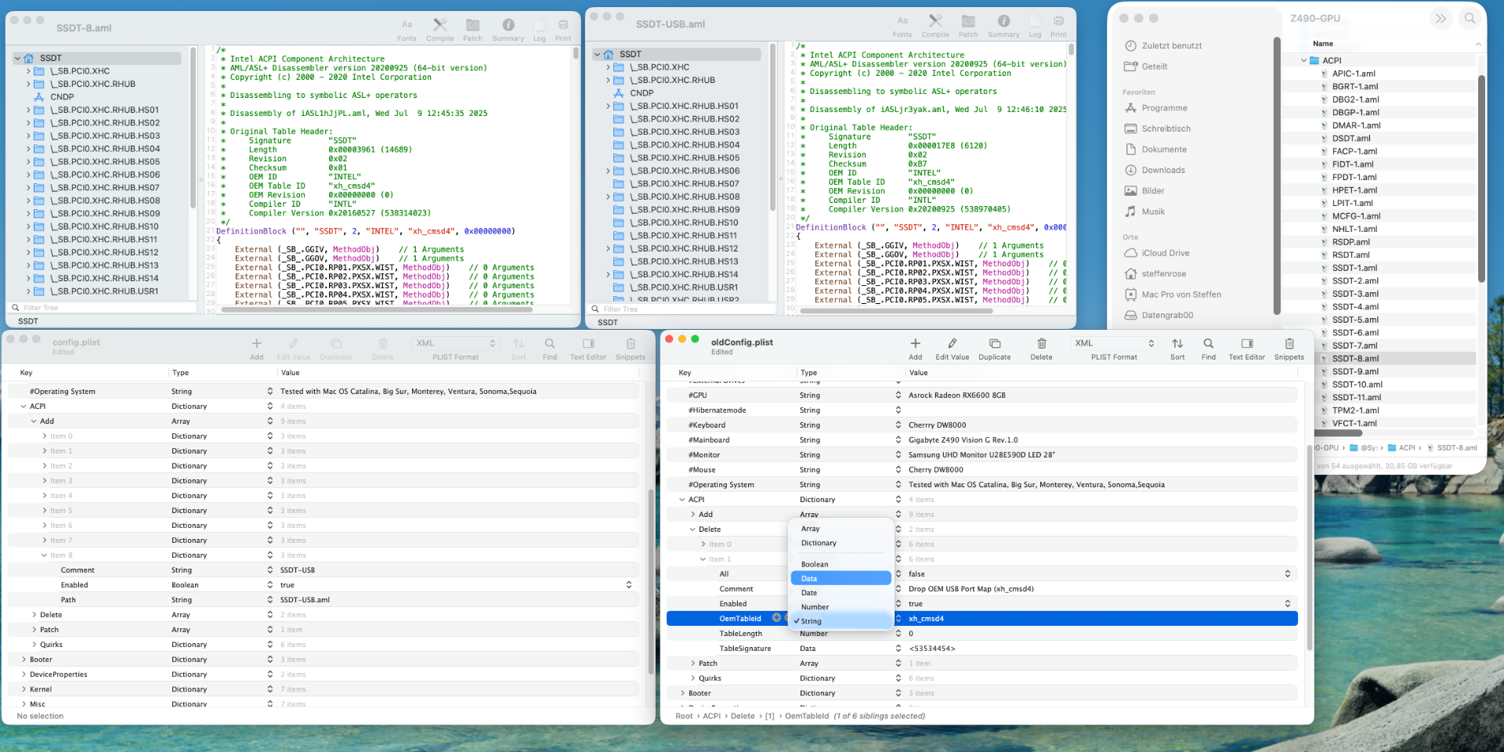The image size is (1504, 752).
Task: Toggle the All false value stepper
Action: point(1287,574)
